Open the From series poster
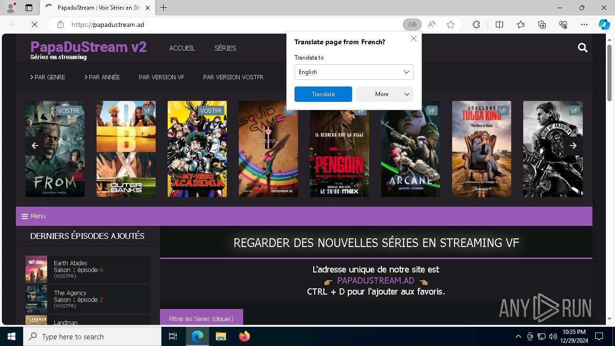 (x=55, y=149)
